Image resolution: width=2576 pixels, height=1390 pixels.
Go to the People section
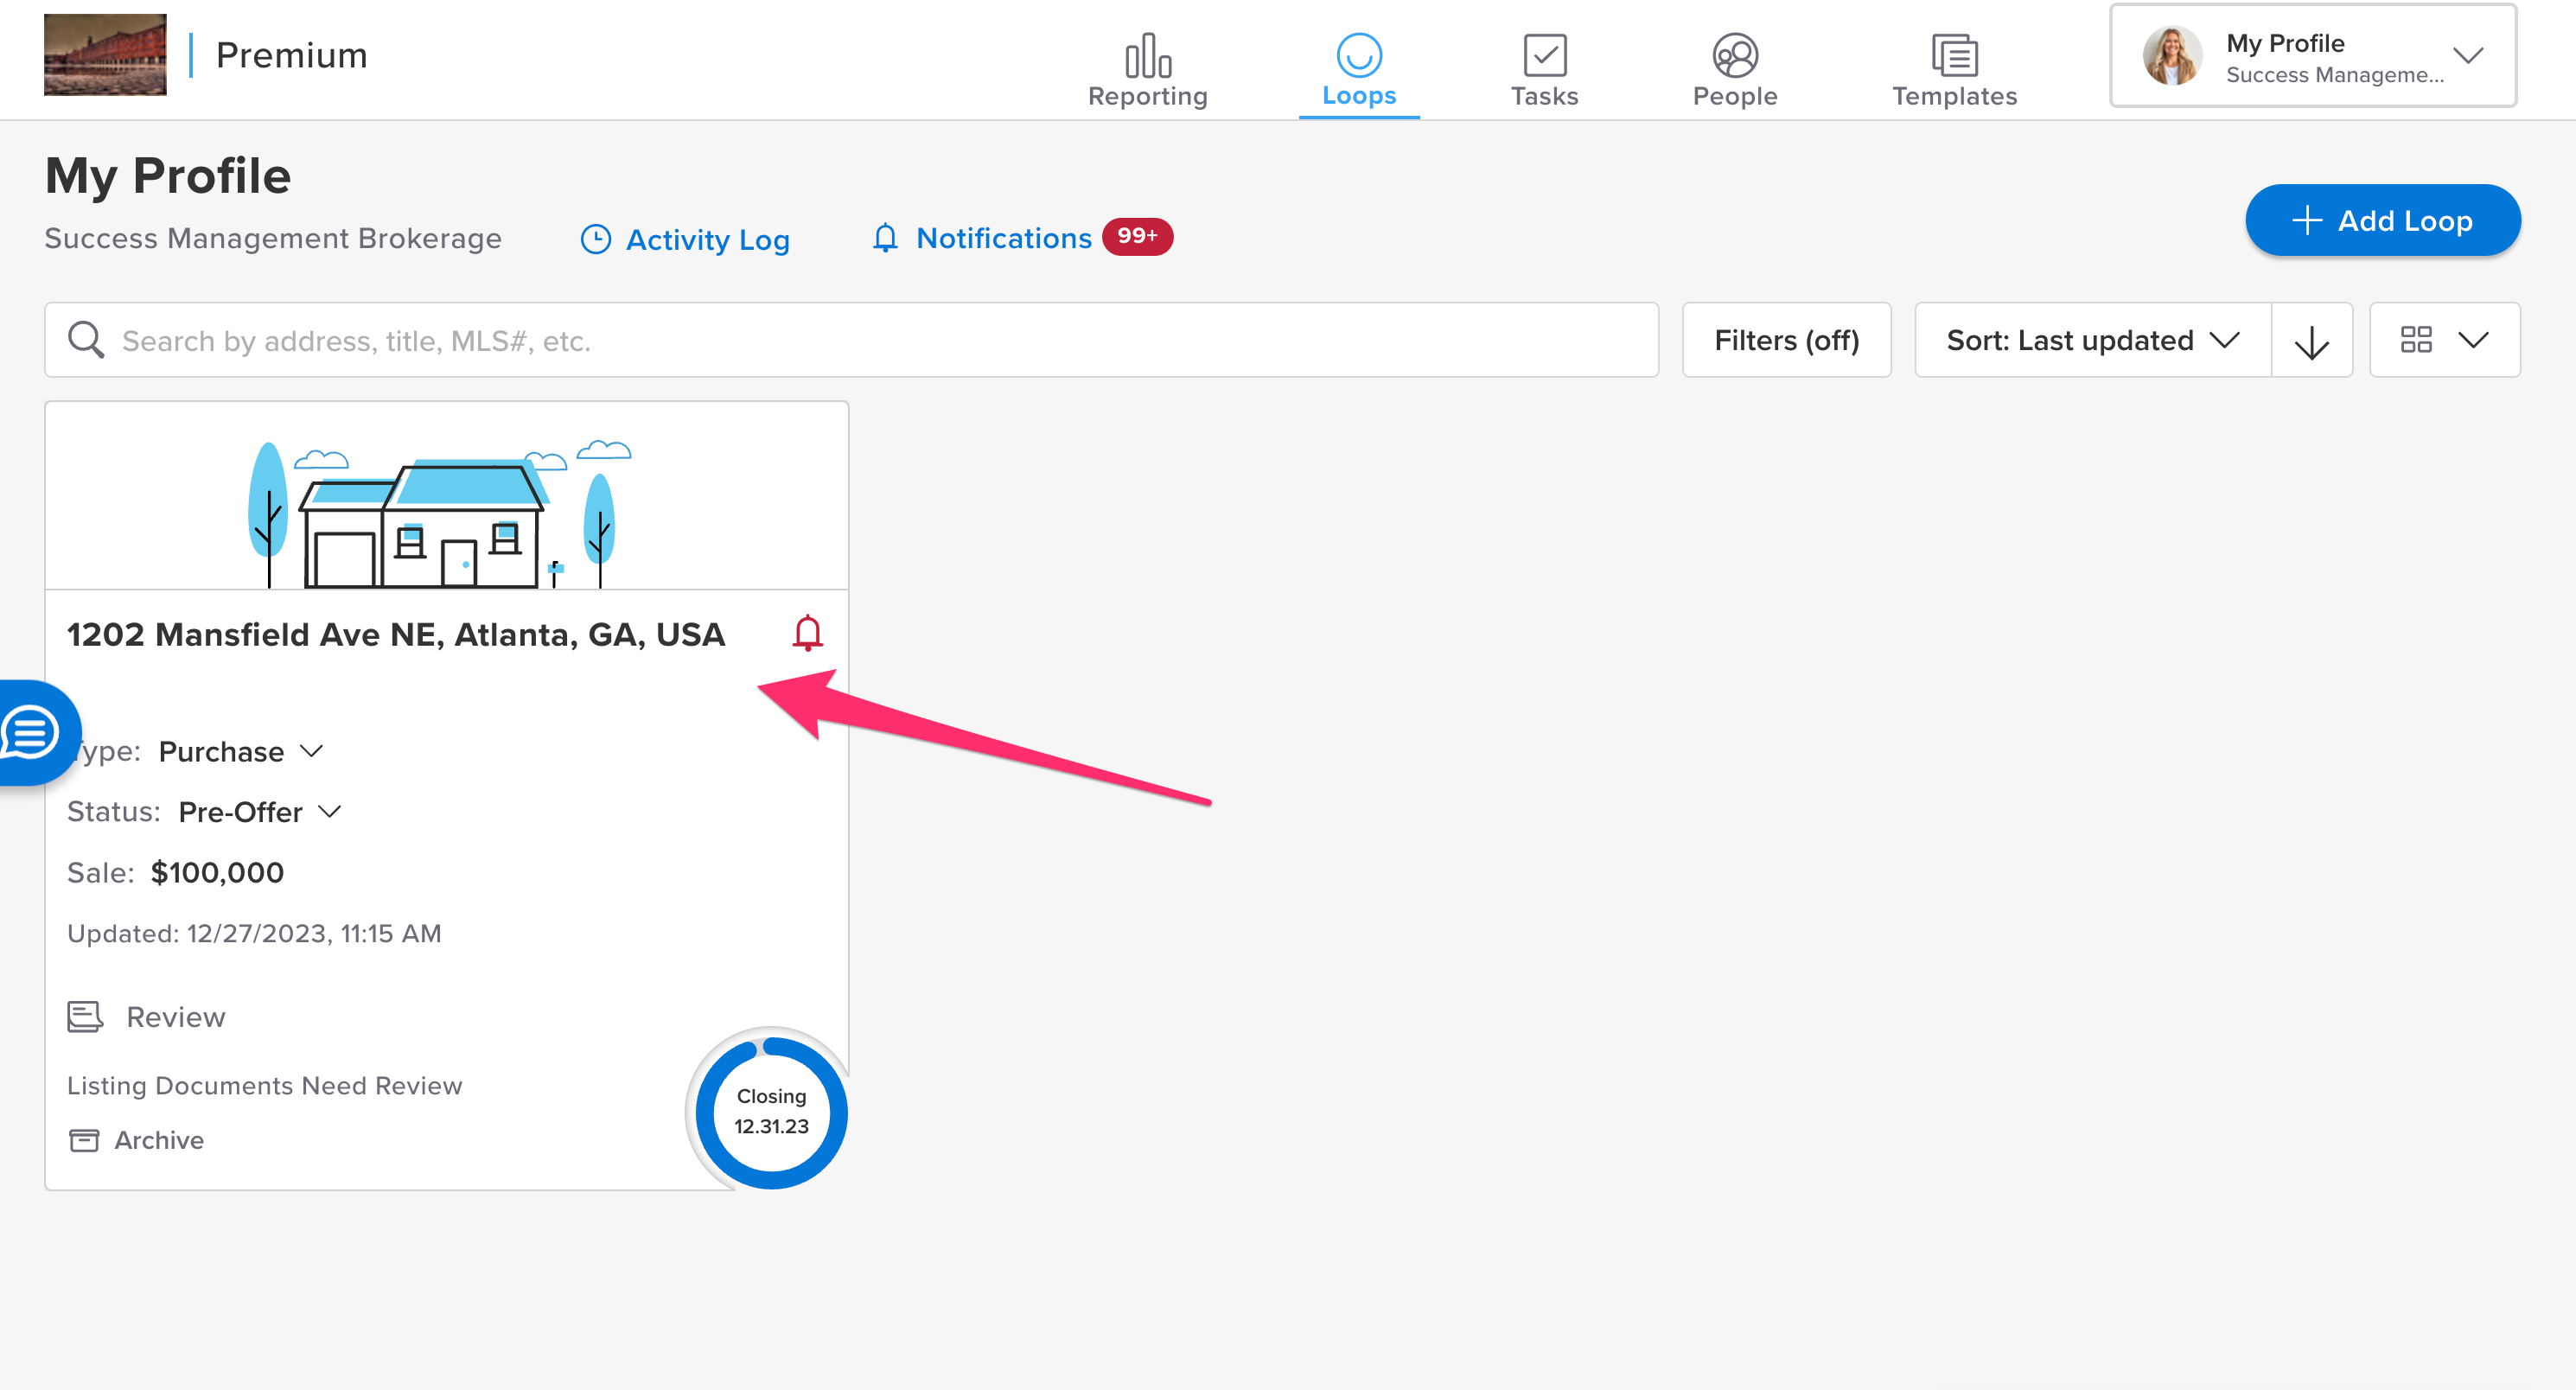(x=1734, y=68)
